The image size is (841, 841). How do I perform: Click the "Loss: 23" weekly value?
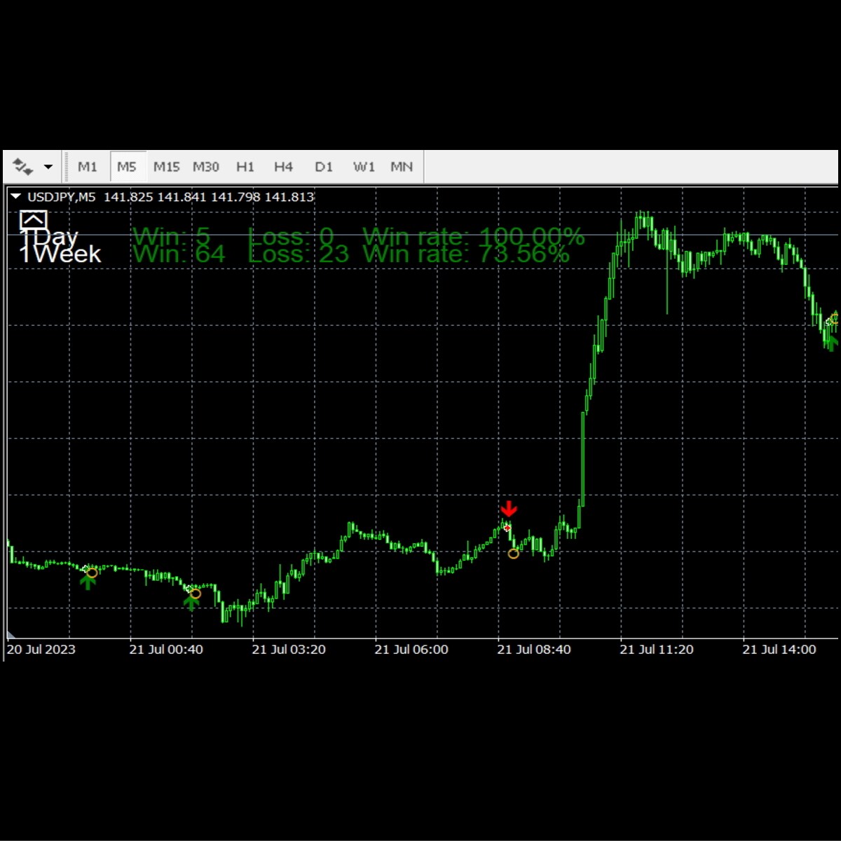point(299,254)
